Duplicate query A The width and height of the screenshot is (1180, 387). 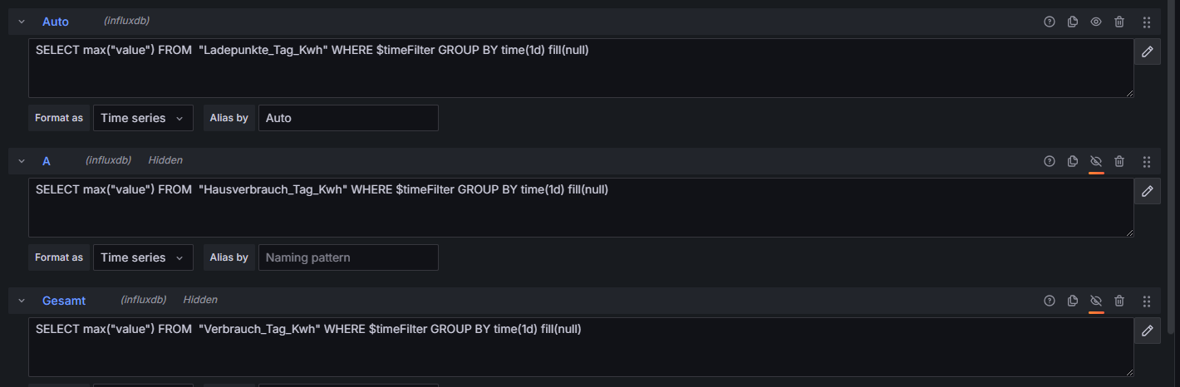[x=1073, y=161]
